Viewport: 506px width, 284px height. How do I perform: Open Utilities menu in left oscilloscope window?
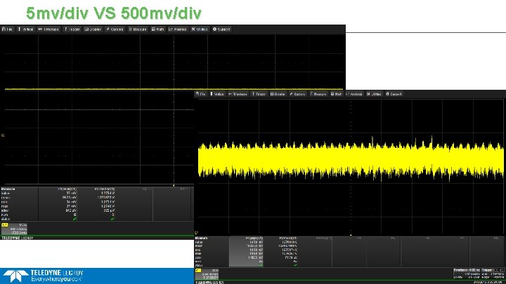click(200, 29)
